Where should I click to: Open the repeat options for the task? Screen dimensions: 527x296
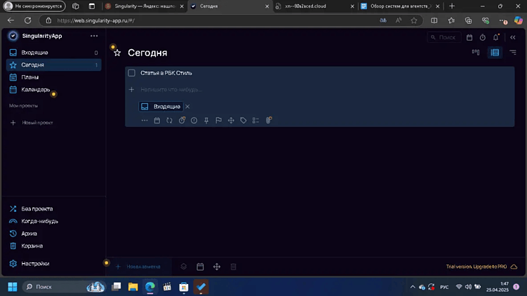pyautogui.click(x=169, y=121)
